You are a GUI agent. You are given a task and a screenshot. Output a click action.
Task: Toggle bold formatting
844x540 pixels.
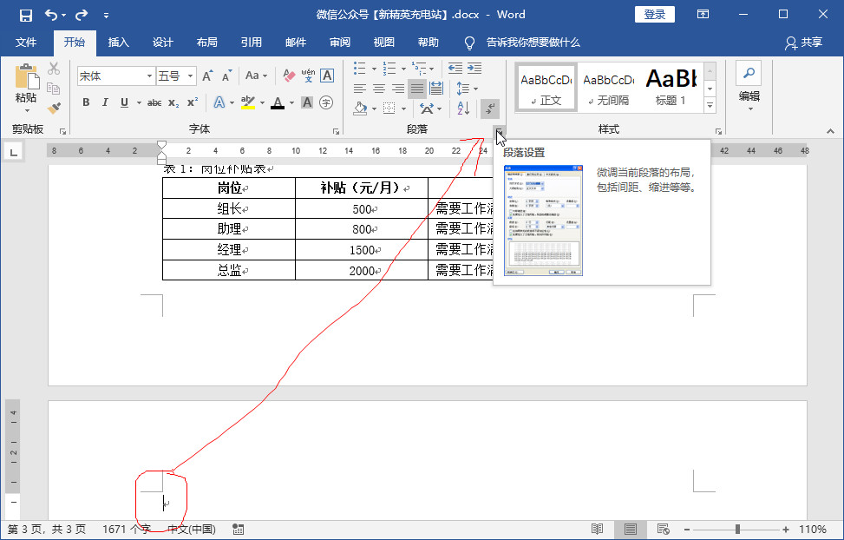[x=86, y=102]
